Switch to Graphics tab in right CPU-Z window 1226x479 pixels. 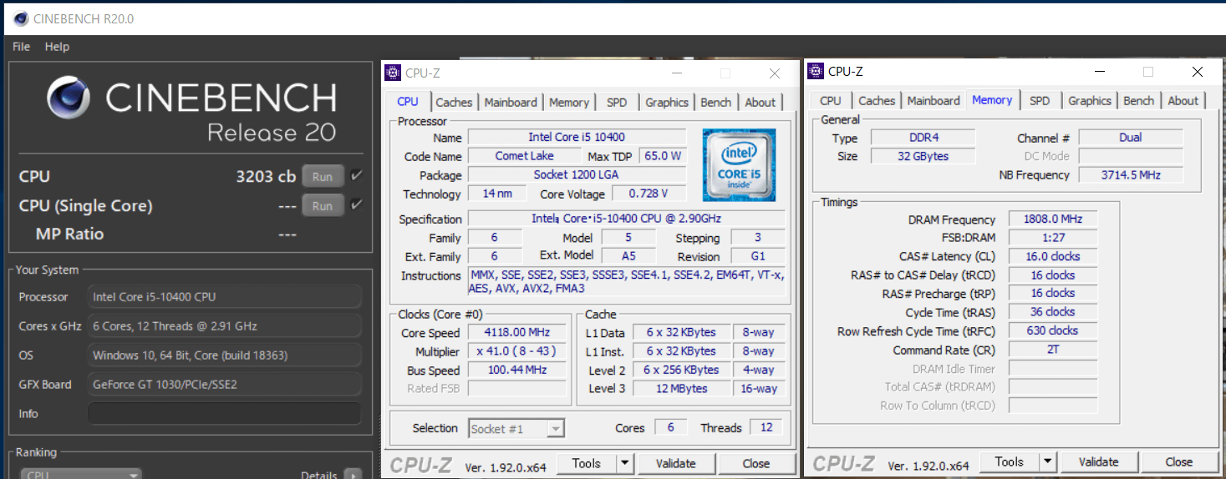point(1090,100)
